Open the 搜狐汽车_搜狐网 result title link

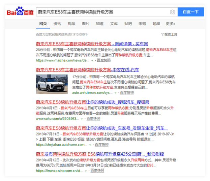(93, 102)
